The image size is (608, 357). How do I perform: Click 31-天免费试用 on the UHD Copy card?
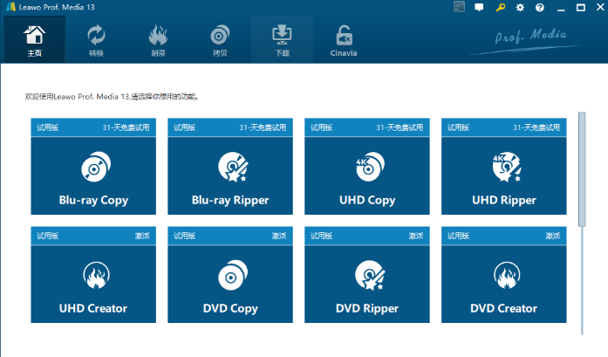[x=400, y=127]
